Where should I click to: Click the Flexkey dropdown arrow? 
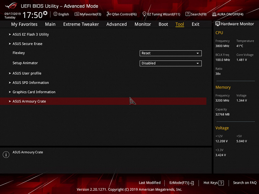198,53
